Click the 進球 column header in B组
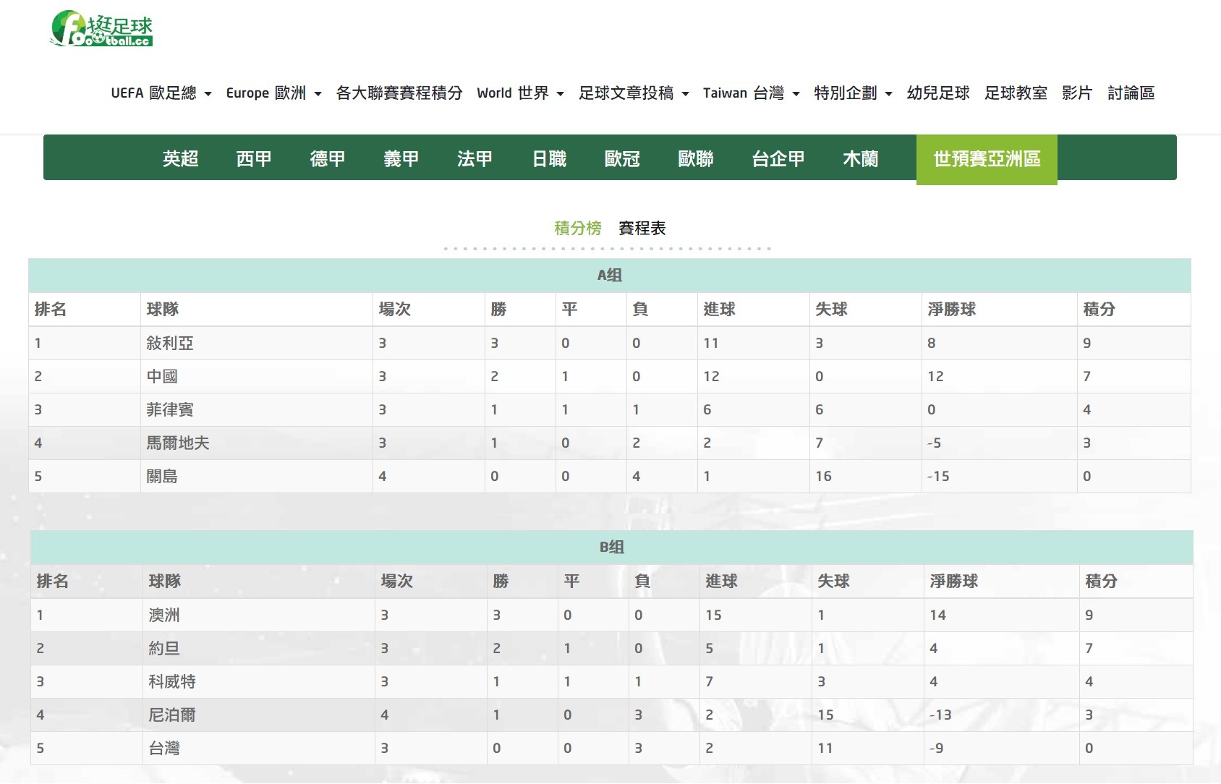This screenshot has height=784, width=1221. coord(722,581)
